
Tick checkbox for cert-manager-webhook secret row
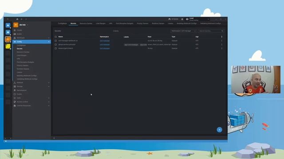tap(55, 41)
